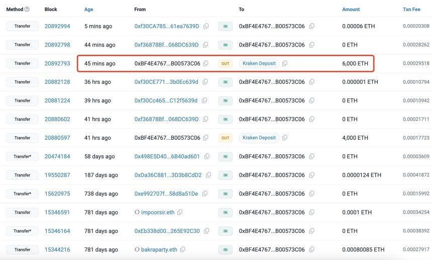
Task: Copy To address in block 20892994 row
Action: point(311,26)
